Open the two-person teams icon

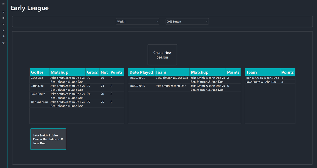click(x=4, y=30)
